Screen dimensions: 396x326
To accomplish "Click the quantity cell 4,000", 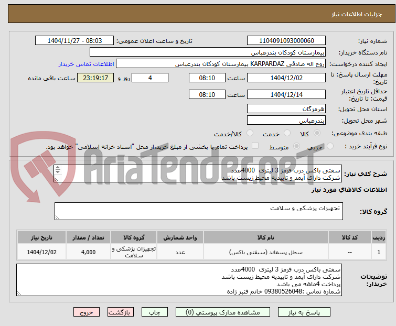I will pos(89,252).
